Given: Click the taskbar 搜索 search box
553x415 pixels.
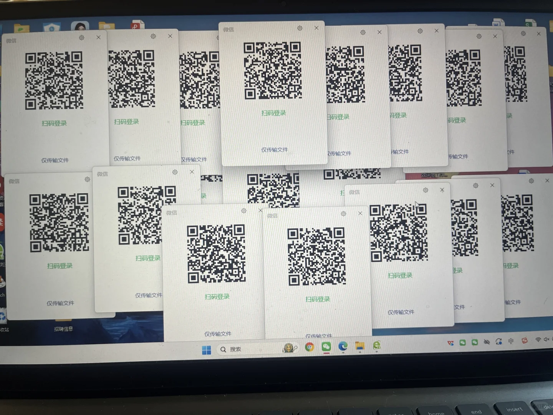Looking at the screenshot, I should [x=257, y=349].
